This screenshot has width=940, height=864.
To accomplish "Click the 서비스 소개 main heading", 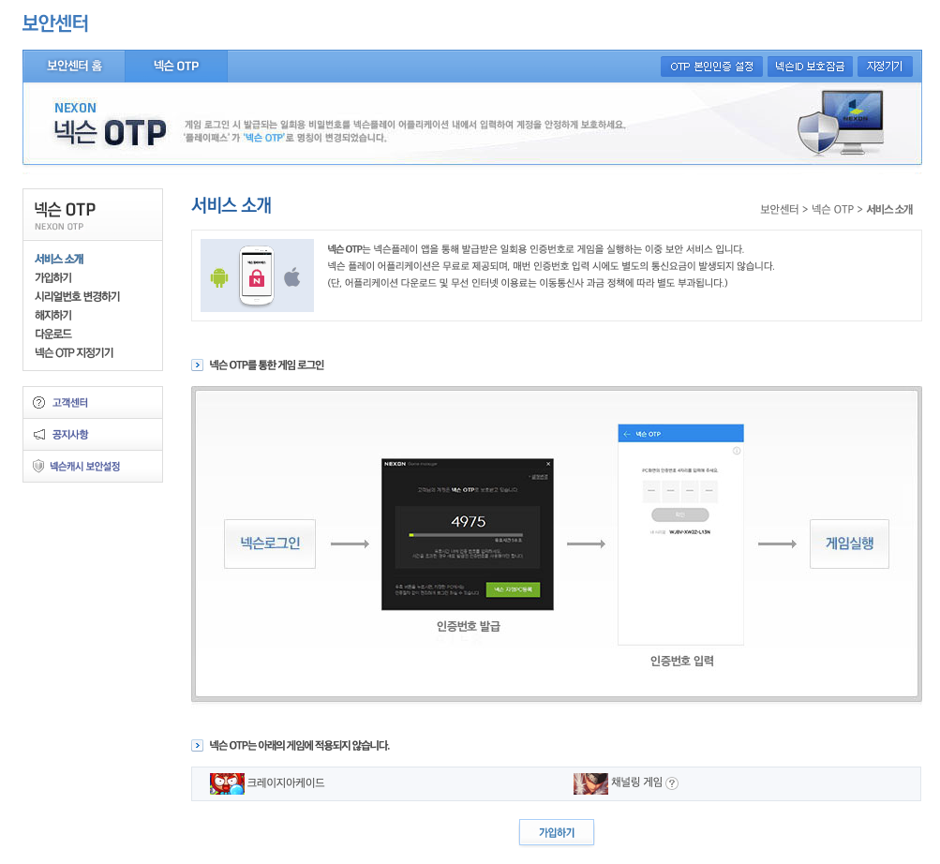I will [231, 205].
